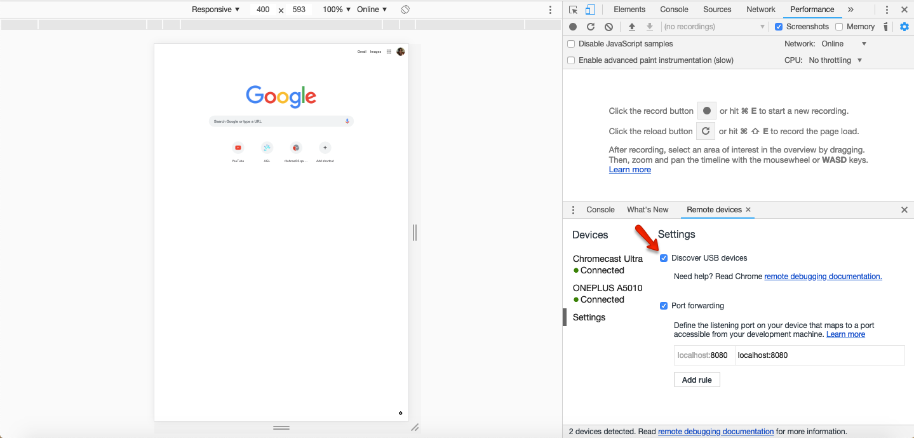
Task: Clear recordings with the block icon
Action: click(608, 26)
